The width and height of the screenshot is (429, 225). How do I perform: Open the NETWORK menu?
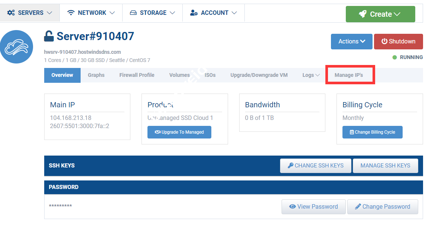point(91,13)
